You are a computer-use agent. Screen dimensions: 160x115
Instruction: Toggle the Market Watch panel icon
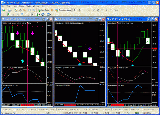coord(16,10)
